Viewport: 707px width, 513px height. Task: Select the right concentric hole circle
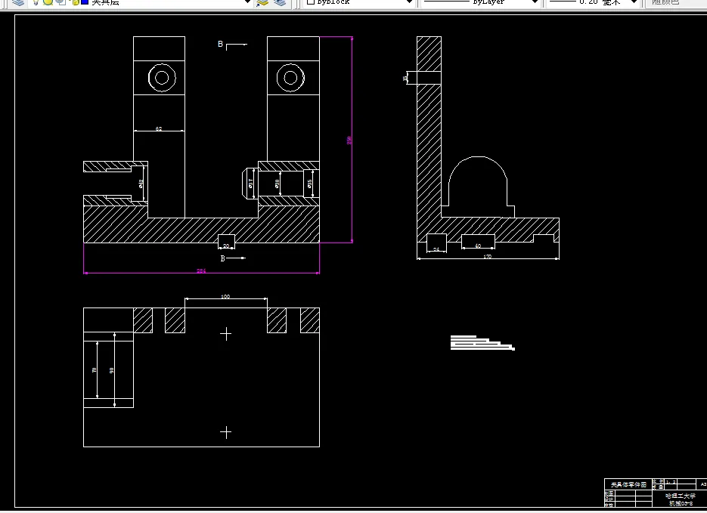[290, 78]
